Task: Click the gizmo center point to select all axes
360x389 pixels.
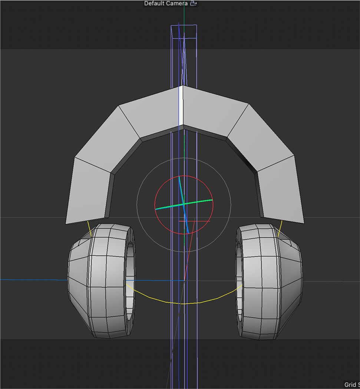Action: tap(183, 204)
